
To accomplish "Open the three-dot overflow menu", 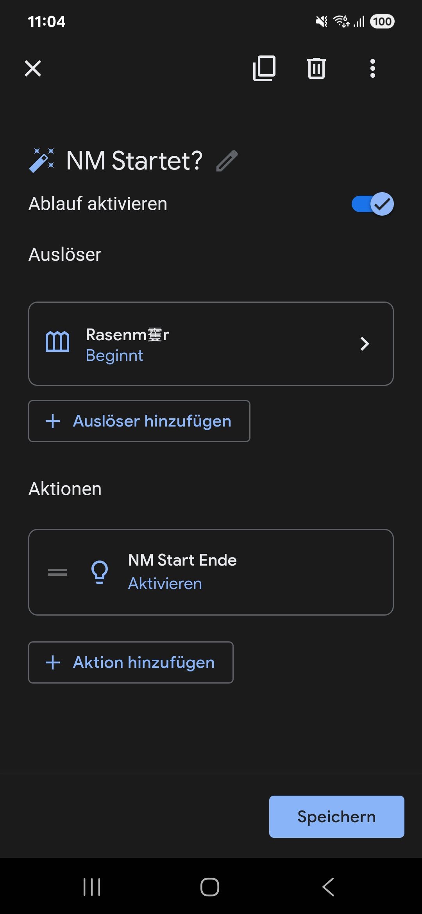I will [372, 68].
